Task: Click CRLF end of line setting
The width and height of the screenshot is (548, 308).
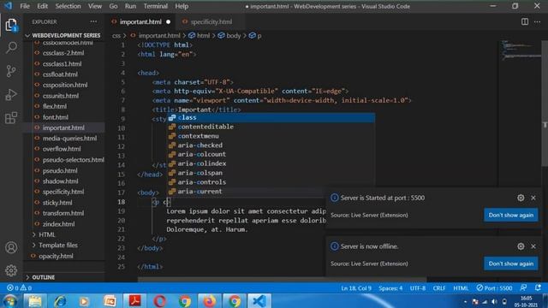Action: point(439,288)
